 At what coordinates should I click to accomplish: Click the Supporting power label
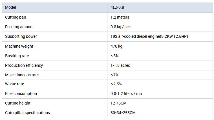(x=21, y=37)
